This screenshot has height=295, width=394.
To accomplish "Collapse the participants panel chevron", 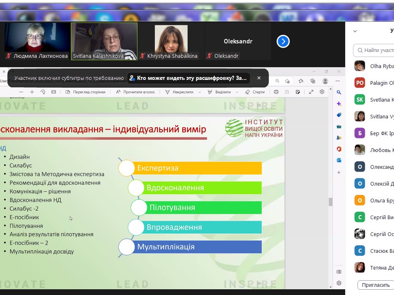I will coord(355,31).
